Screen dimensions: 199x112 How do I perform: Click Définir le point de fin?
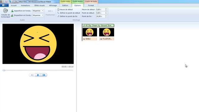click(67, 16)
